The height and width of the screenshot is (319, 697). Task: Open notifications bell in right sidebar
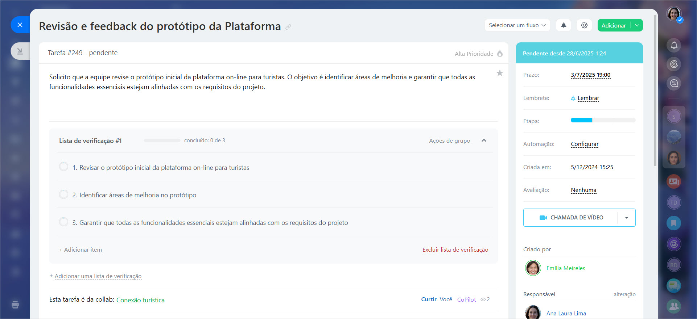[x=674, y=45]
